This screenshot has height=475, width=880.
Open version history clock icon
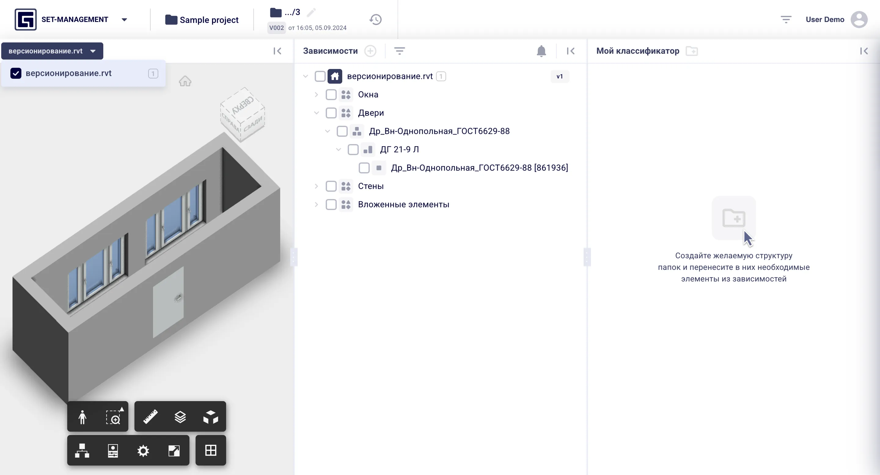[x=376, y=20]
